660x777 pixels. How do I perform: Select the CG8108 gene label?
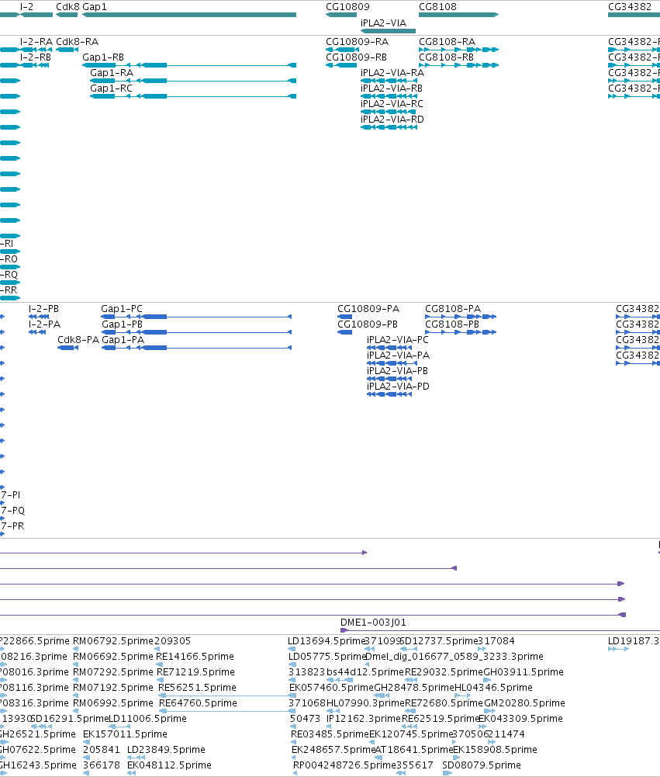437,7
